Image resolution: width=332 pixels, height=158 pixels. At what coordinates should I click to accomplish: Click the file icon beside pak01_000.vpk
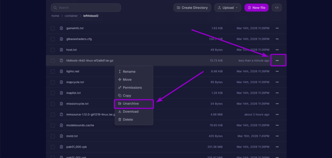tap(61, 147)
